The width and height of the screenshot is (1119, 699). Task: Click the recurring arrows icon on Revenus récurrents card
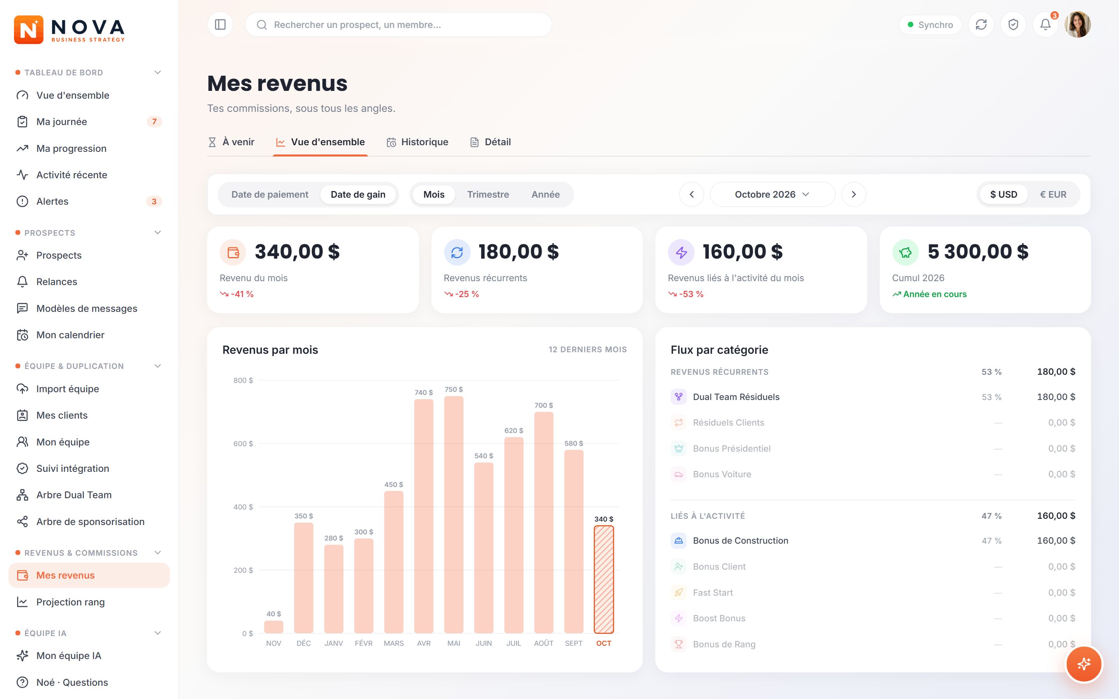click(x=457, y=252)
